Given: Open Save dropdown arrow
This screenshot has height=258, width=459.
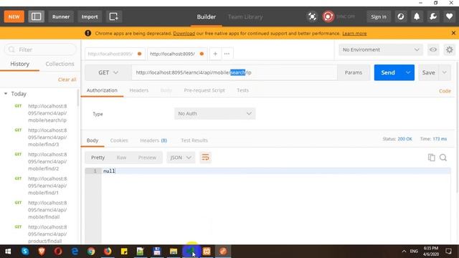Looking at the screenshot, I should (445, 72).
